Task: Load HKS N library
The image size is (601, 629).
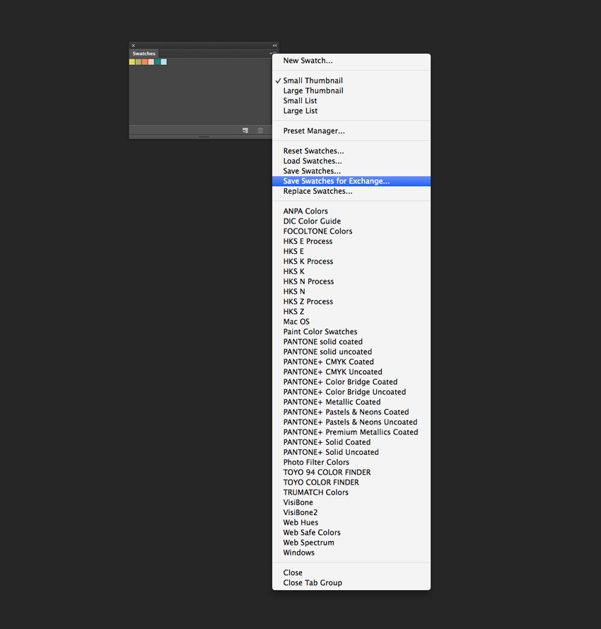Action: click(x=351, y=292)
